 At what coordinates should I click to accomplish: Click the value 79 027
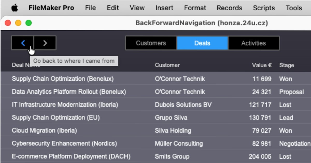262,131
